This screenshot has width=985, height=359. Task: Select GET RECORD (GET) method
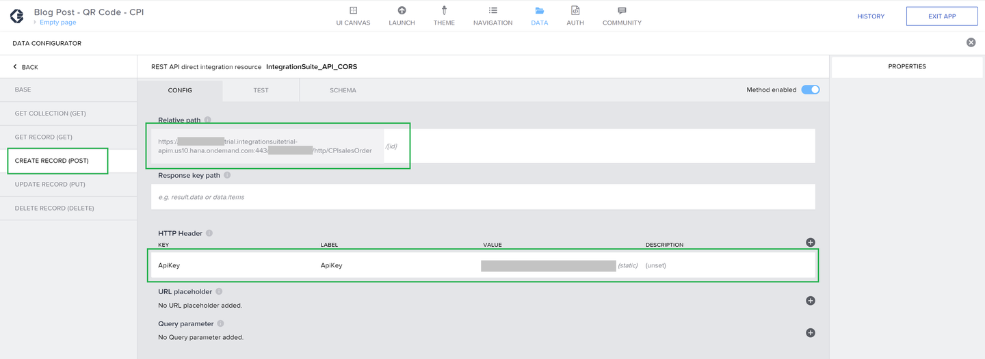[68, 137]
